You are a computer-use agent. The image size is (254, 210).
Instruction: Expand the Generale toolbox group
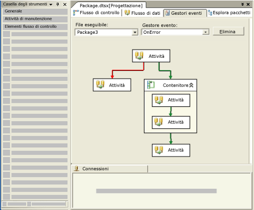[x=35, y=11]
